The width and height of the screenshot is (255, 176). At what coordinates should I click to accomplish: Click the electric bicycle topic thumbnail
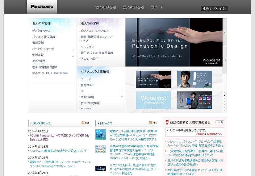(101, 134)
